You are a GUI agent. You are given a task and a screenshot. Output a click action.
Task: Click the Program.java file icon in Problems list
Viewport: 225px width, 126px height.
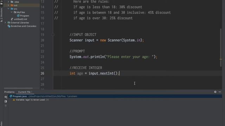11,96
